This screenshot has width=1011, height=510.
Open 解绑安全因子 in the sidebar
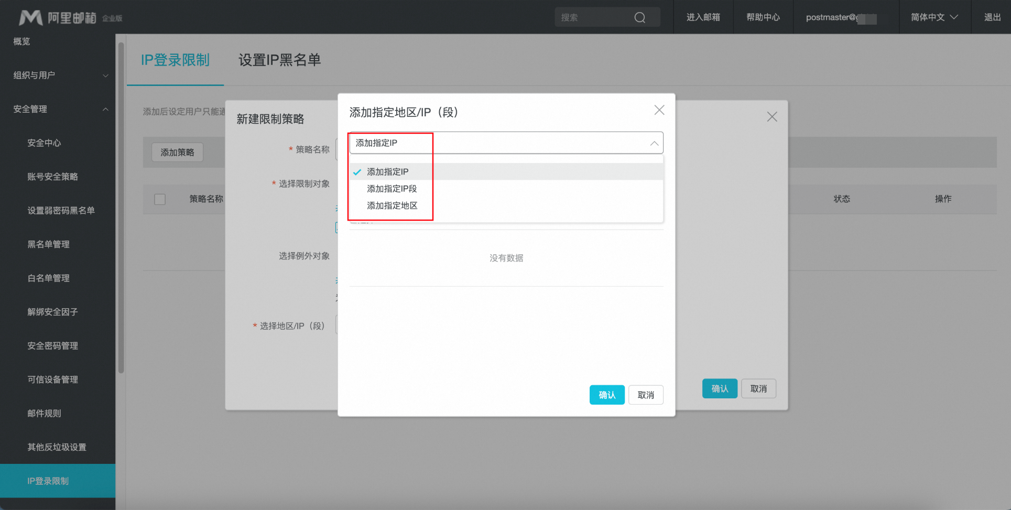58,312
